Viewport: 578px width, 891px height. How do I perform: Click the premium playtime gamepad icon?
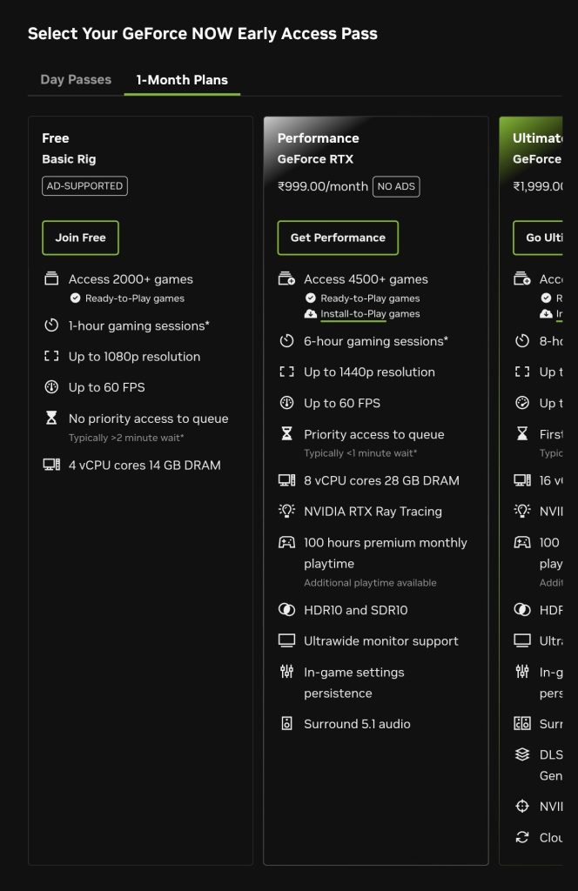click(x=286, y=542)
